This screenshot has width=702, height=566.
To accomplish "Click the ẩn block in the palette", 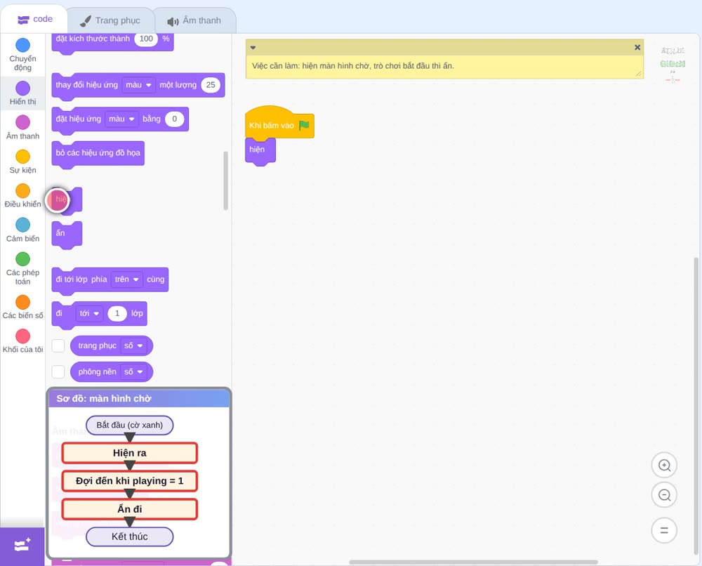I will (x=67, y=234).
